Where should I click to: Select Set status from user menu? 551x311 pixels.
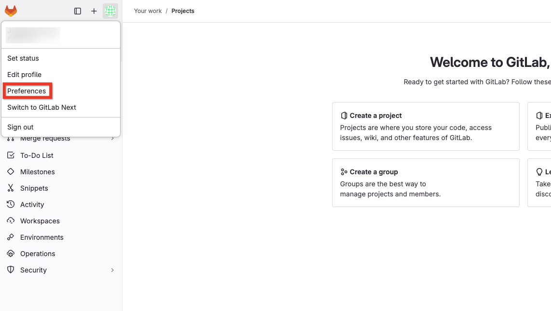(x=23, y=58)
